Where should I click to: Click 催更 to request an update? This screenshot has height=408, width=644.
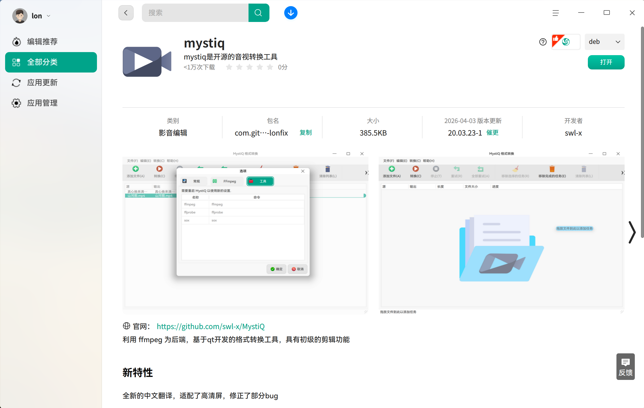pyautogui.click(x=493, y=133)
